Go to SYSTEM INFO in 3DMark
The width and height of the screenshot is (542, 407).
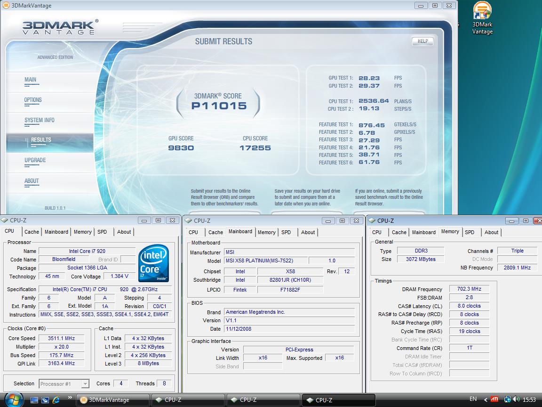click(x=40, y=120)
